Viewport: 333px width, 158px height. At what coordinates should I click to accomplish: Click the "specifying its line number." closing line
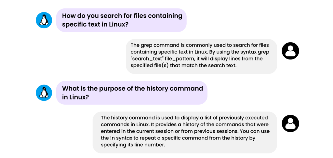[133, 145]
